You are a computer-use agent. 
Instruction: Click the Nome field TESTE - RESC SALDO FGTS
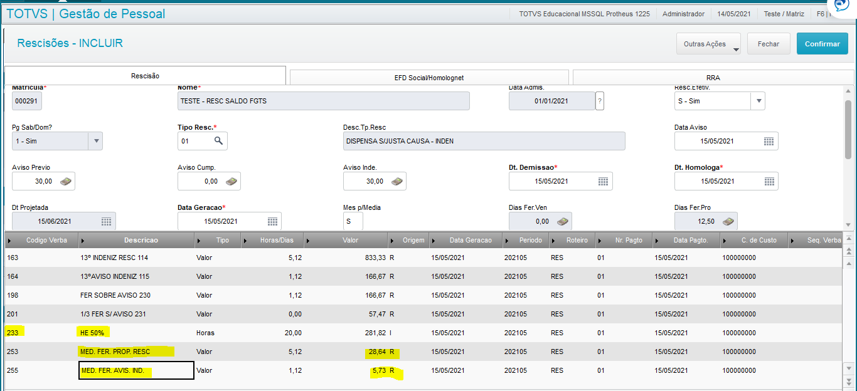pyautogui.click(x=324, y=101)
